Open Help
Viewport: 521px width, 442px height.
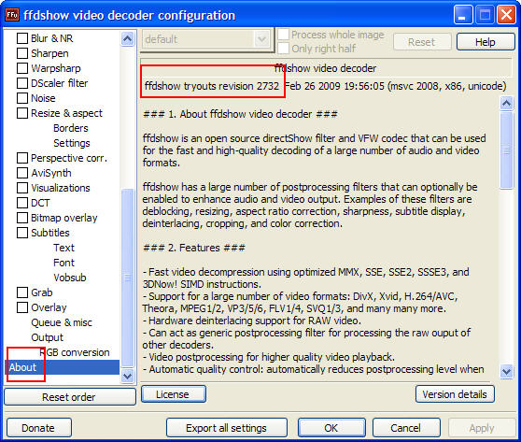[486, 42]
